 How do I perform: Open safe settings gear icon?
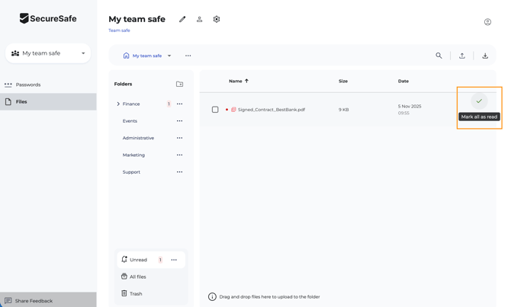tap(217, 19)
